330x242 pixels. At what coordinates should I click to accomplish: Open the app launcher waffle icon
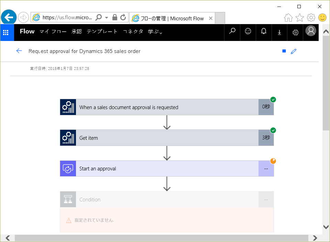click(x=6, y=32)
